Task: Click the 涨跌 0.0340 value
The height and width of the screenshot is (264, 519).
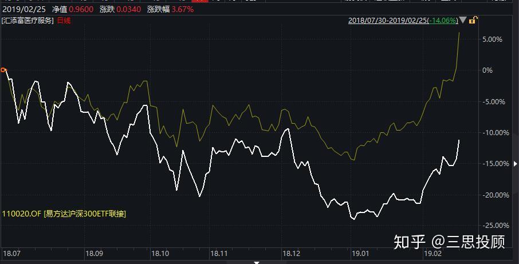Action: (129, 9)
